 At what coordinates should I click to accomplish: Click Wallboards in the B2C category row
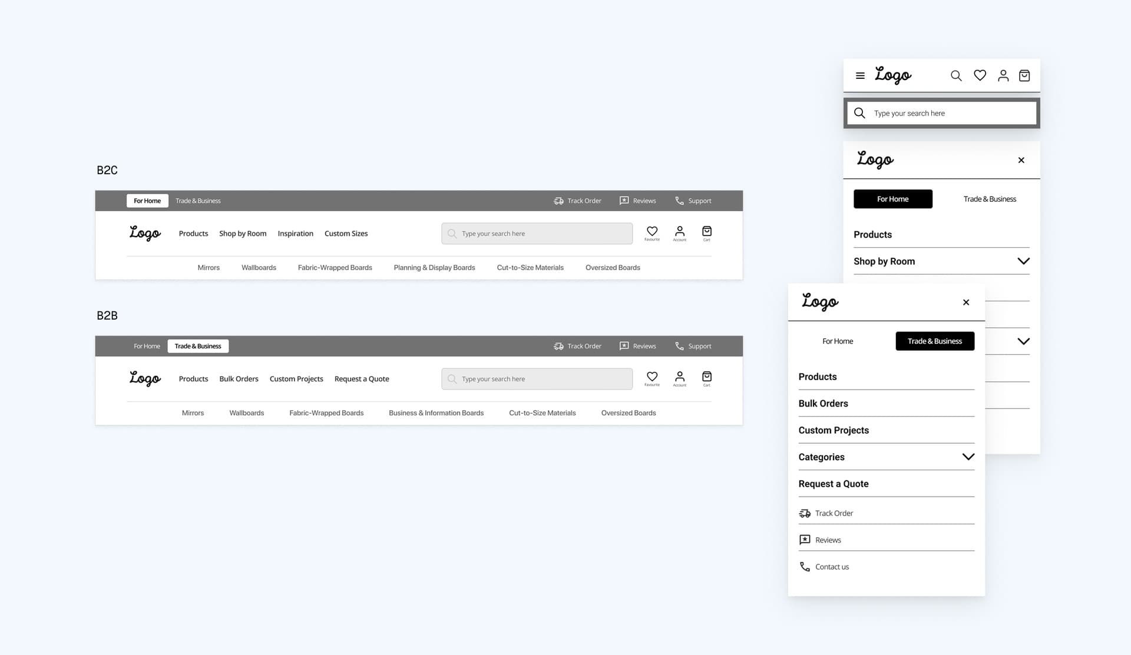pos(259,268)
